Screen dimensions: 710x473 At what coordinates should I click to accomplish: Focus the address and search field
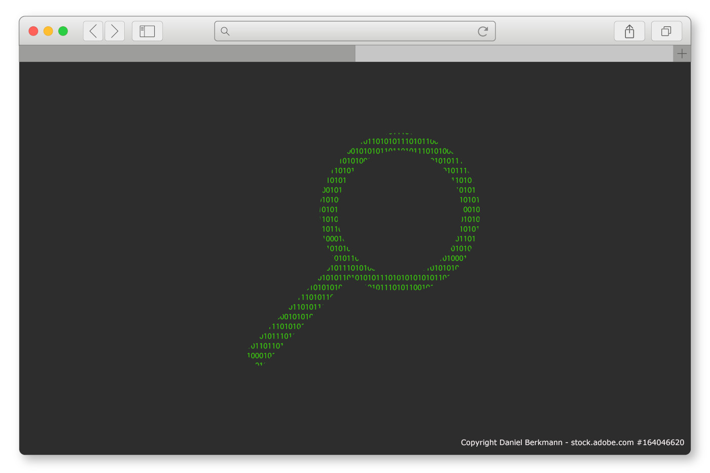pyautogui.click(x=350, y=31)
